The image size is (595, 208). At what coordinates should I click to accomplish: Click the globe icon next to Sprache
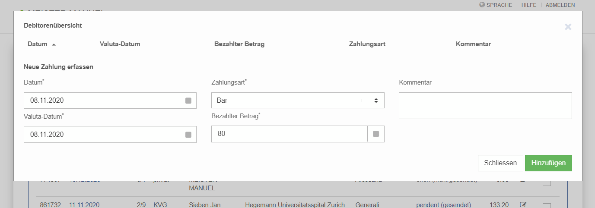(482, 5)
